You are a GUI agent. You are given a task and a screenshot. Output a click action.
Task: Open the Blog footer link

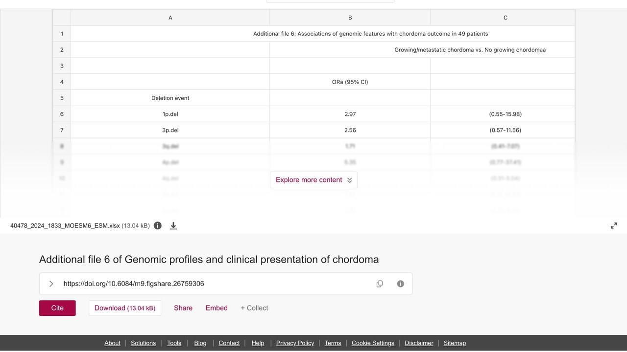pos(200,343)
